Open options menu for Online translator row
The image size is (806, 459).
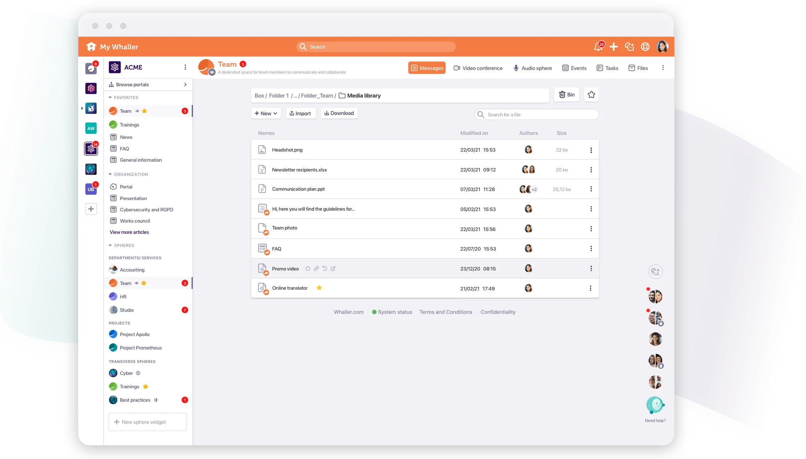590,288
